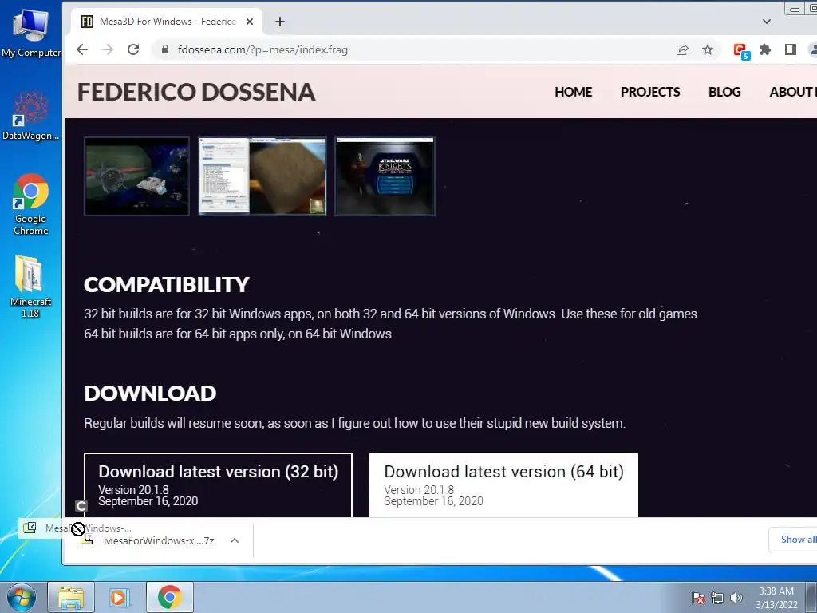
Task: Launch Google Chrome desktop shortcut
Action: pos(31,204)
